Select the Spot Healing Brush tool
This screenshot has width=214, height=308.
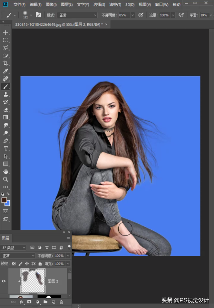pyautogui.click(x=5, y=79)
